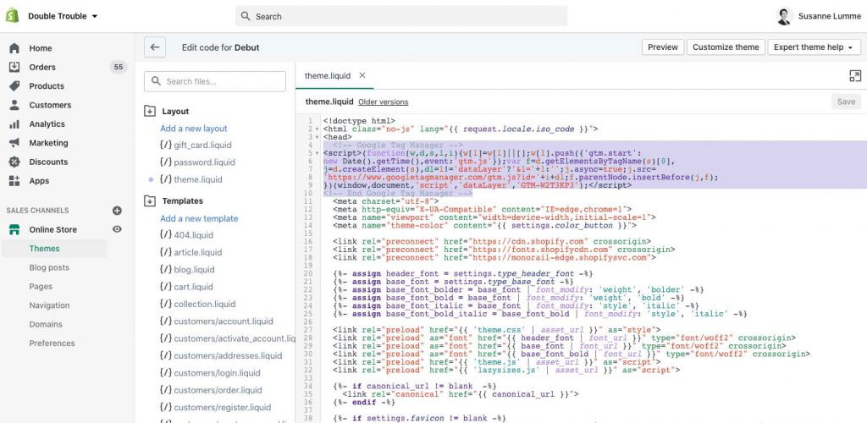Click the Marketing megaphone icon

click(x=14, y=143)
